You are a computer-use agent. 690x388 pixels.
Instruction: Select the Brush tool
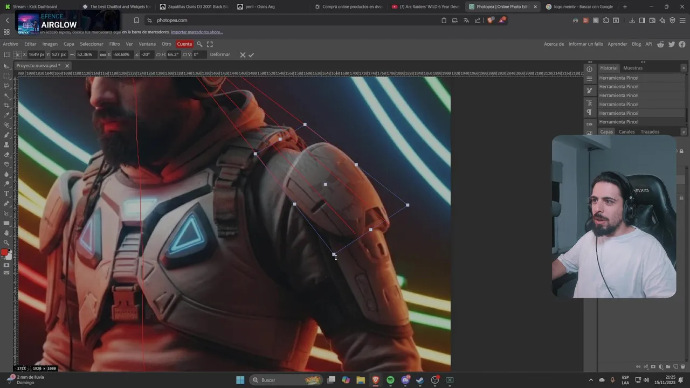tap(6, 135)
